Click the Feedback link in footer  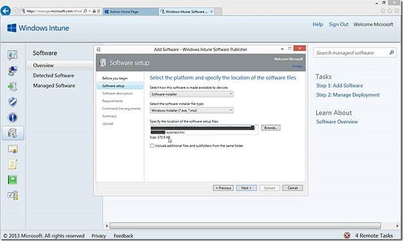point(123,236)
